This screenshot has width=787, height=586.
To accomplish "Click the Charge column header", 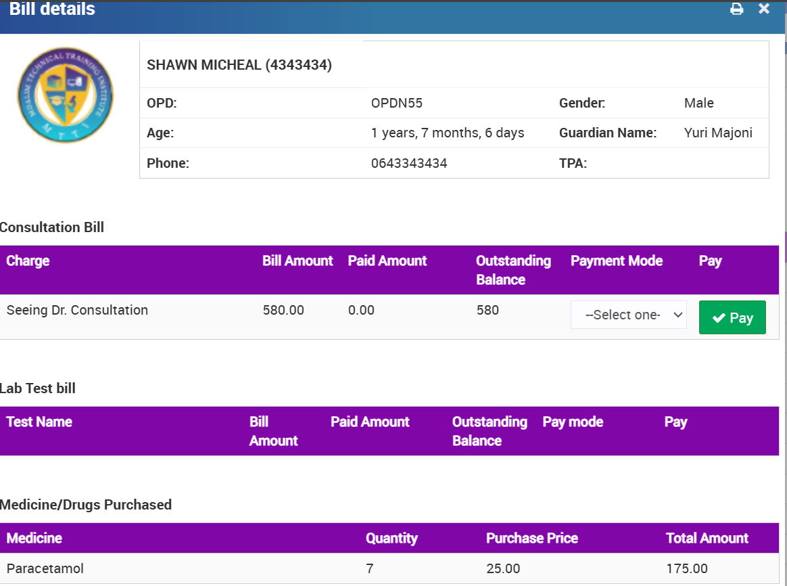I will pos(28,261).
